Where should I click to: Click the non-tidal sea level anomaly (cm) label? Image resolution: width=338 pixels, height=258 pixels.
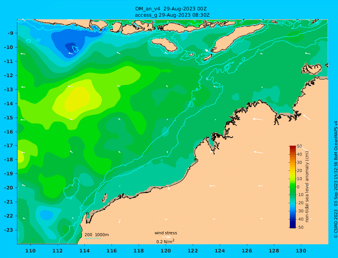pyautogui.click(x=307, y=186)
